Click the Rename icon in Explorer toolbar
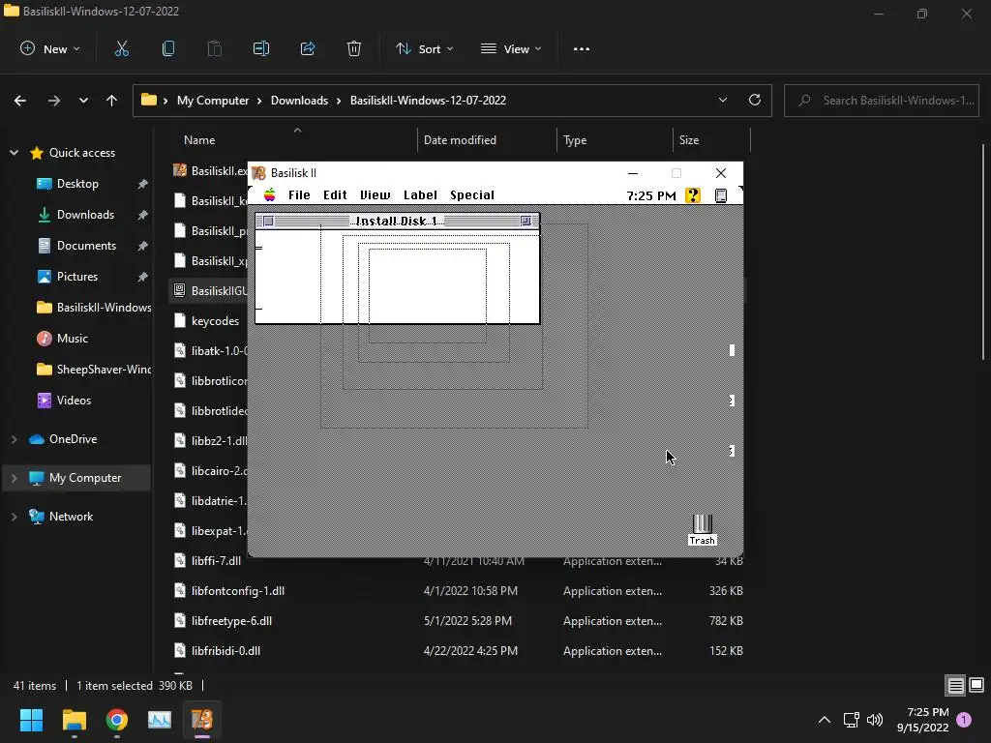 (261, 48)
